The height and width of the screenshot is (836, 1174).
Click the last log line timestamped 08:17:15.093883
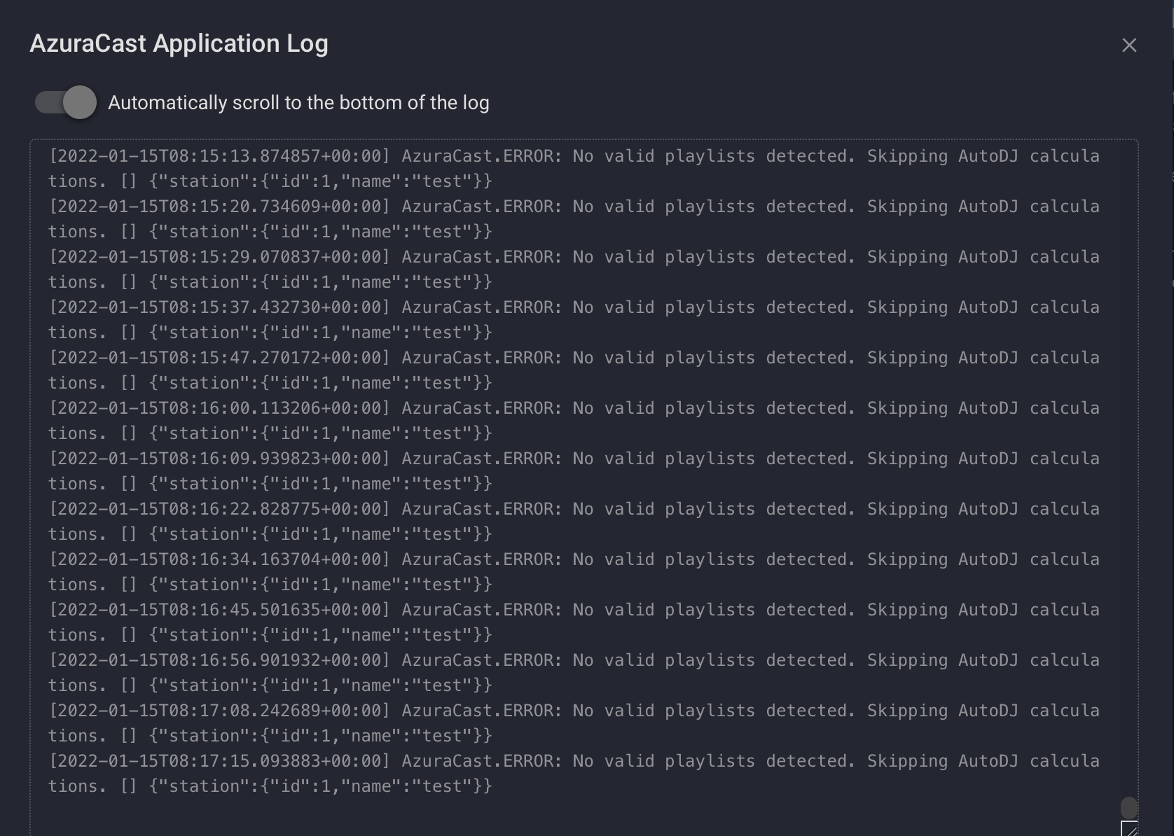(x=219, y=760)
